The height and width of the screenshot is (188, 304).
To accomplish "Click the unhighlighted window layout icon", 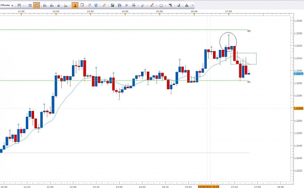I will (30, 5).
